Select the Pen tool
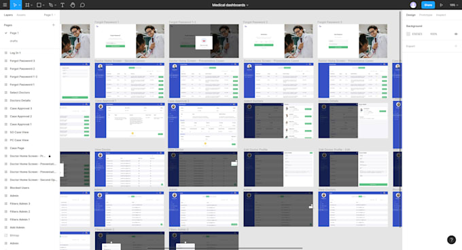This screenshot has height=250, width=462. 51,5
